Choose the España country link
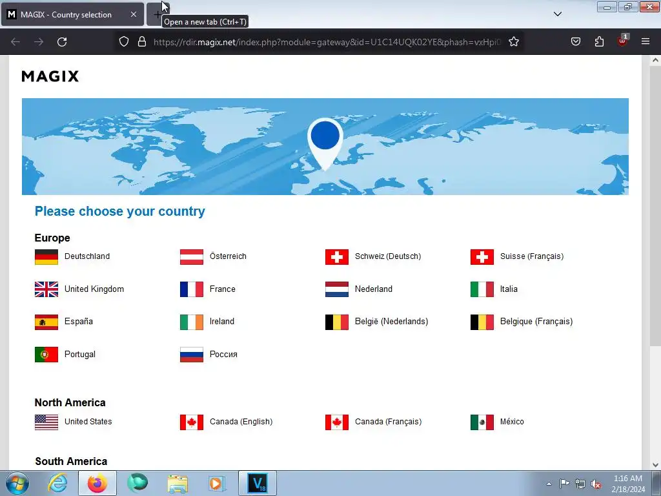This screenshot has height=496, width=661. [78, 322]
